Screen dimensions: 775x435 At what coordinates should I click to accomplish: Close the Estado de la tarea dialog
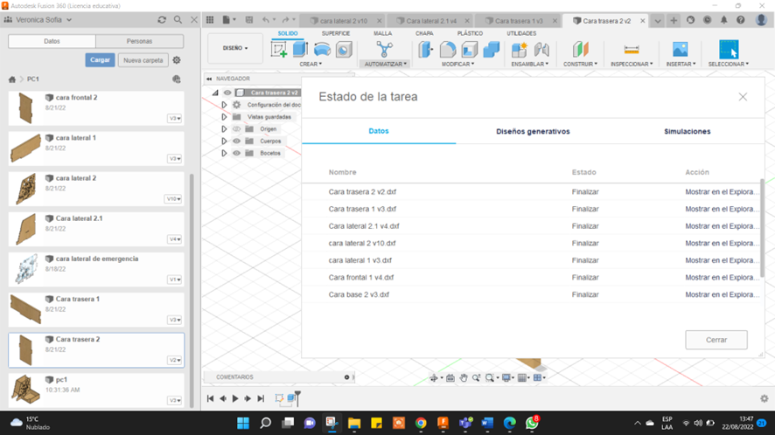(743, 97)
